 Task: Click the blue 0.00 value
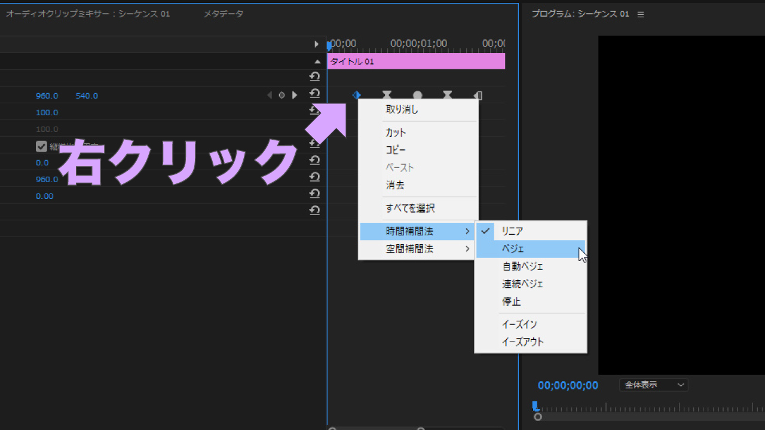click(44, 196)
